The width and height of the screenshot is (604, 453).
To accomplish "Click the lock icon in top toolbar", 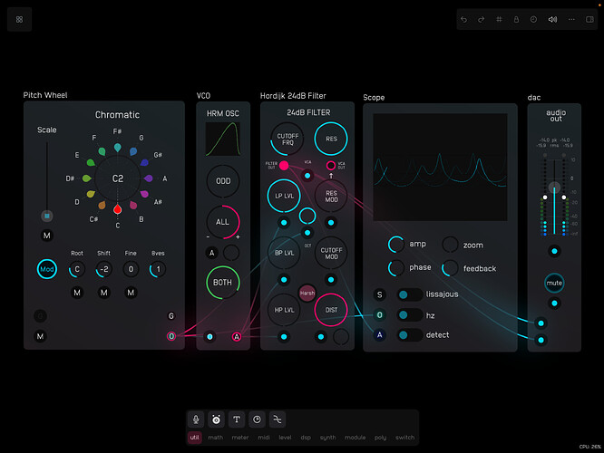I will [516, 19].
